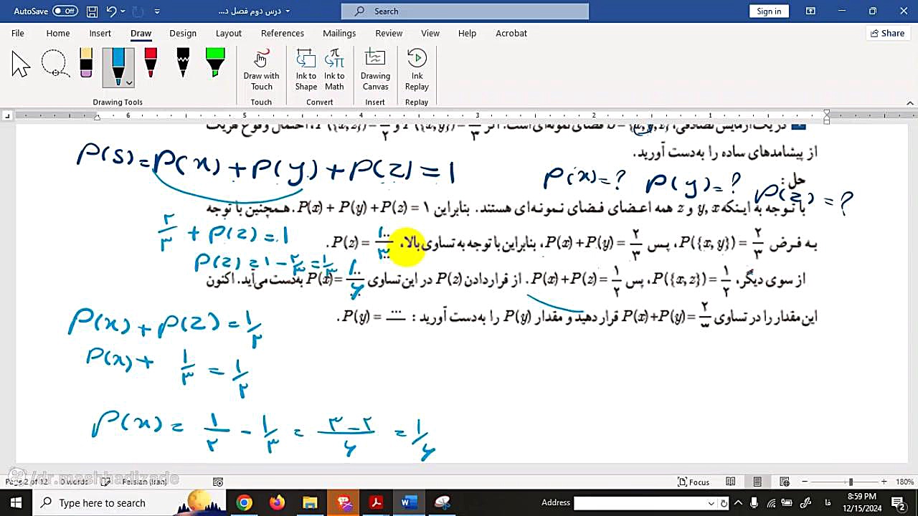Collapse the ribbon with the chevron
Viewport: 918px width, 516px height.
909,102
